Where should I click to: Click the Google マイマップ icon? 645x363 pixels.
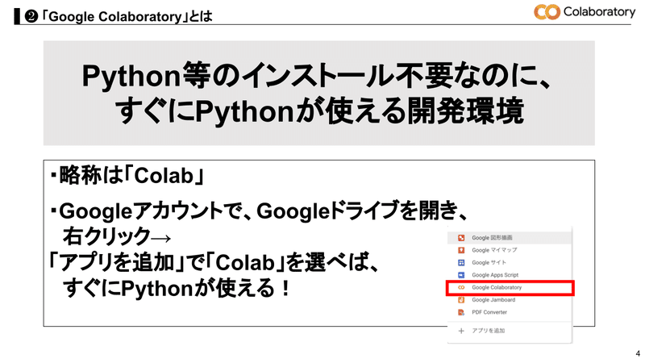[x=461, y=250]
